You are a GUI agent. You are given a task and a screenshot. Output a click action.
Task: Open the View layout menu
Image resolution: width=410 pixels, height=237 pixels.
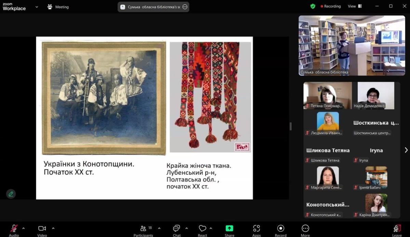click(x=354, y=6)
